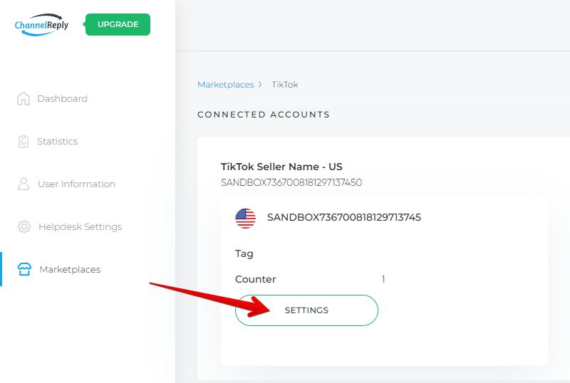Open the Helpdesk Settings menu item

tap(80, 227)
